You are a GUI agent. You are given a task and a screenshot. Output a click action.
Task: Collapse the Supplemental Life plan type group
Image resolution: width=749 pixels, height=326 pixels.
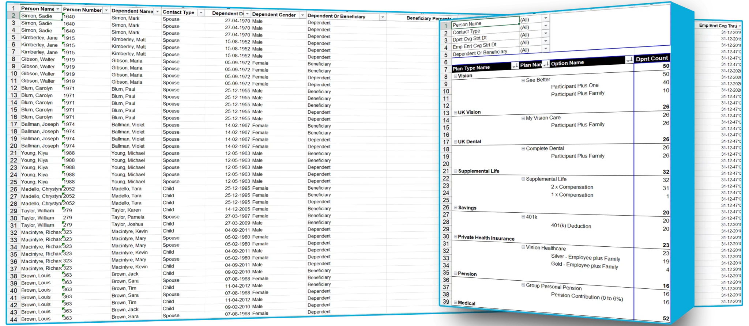click(x=455, y=171)
